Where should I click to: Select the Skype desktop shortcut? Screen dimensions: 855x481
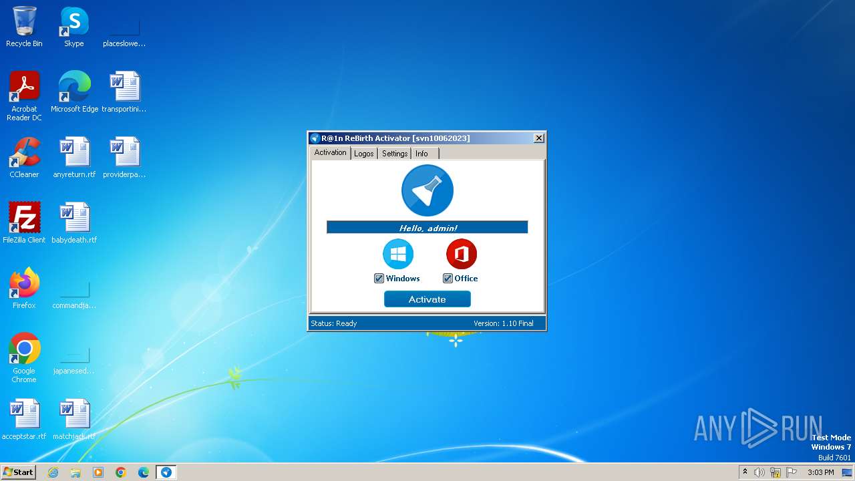[74, 27]
